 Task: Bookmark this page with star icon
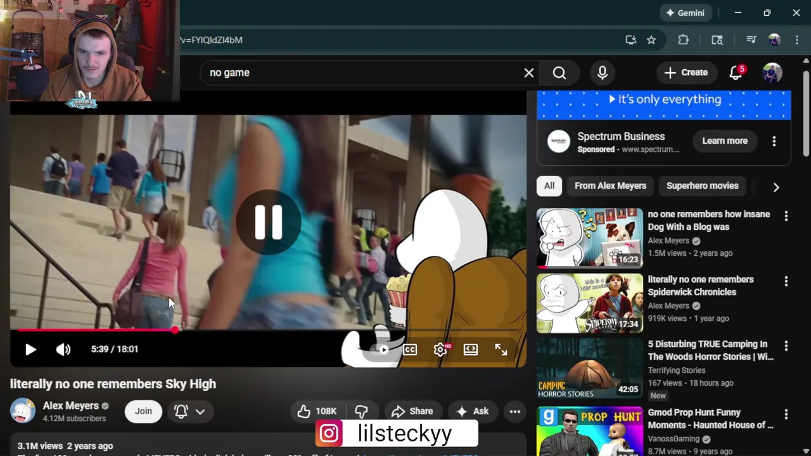click(x=651, y=40)
